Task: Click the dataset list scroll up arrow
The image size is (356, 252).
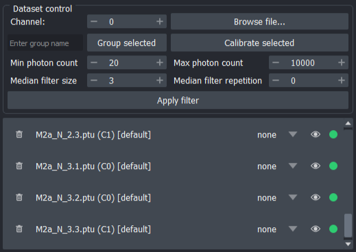Action: point(348,123)
